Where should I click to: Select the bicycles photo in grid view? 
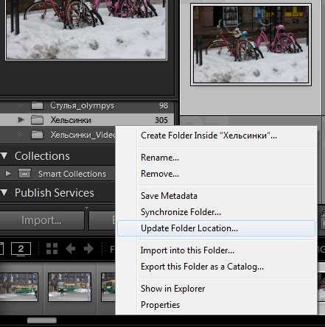click(251, 44)
